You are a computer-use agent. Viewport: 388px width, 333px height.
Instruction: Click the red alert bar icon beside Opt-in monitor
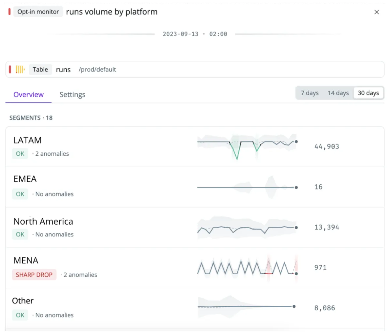pos(10,11)
